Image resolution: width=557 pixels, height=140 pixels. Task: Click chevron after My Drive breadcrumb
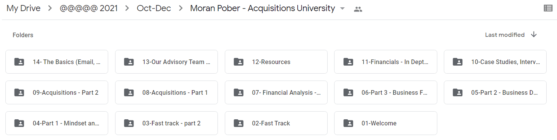tap(50, 8)
